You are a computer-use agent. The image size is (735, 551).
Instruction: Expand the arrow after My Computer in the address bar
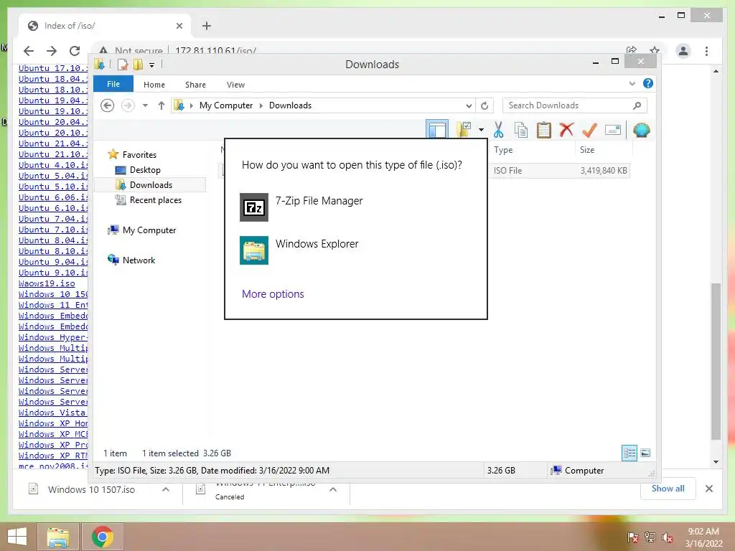(261, 105)
